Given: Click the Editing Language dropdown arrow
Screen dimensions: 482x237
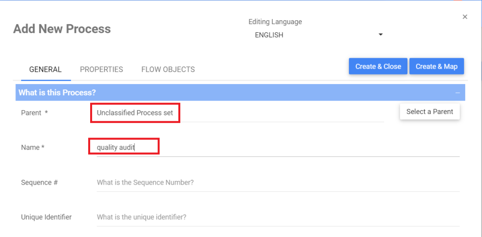Looking at the screenshot, I should pyautogui.click(x=380, y=35).
